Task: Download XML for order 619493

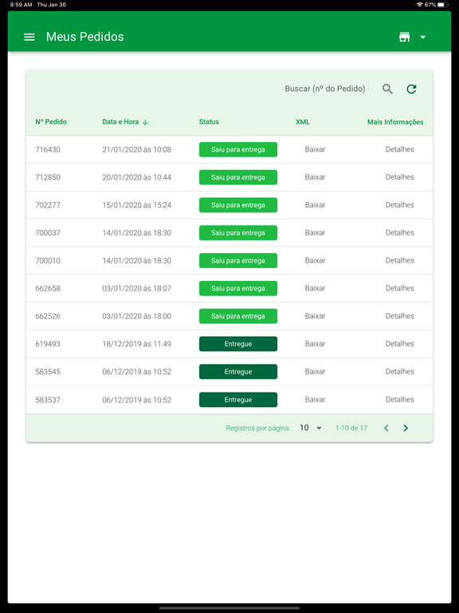Action: [315, 344]
